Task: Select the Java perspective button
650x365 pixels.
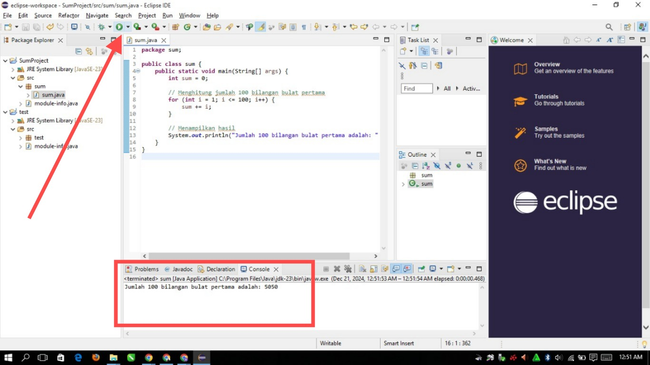Action: click(x=641, y=27)
